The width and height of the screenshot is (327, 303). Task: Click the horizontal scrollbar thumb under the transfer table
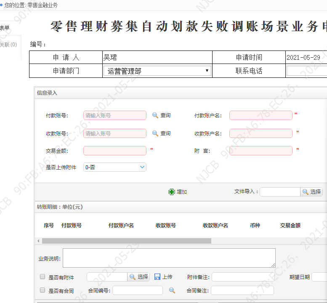(127, 241)
